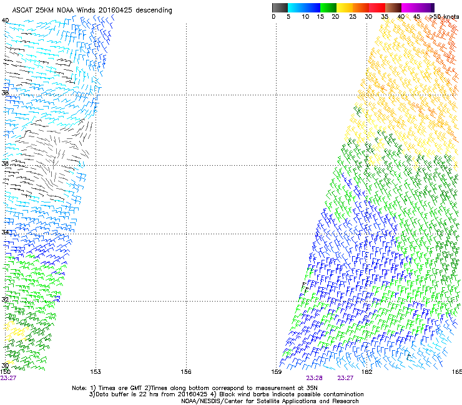
Task: Click the '10' legend scale label
Action: pyautogui.click(x=305, y=16)
